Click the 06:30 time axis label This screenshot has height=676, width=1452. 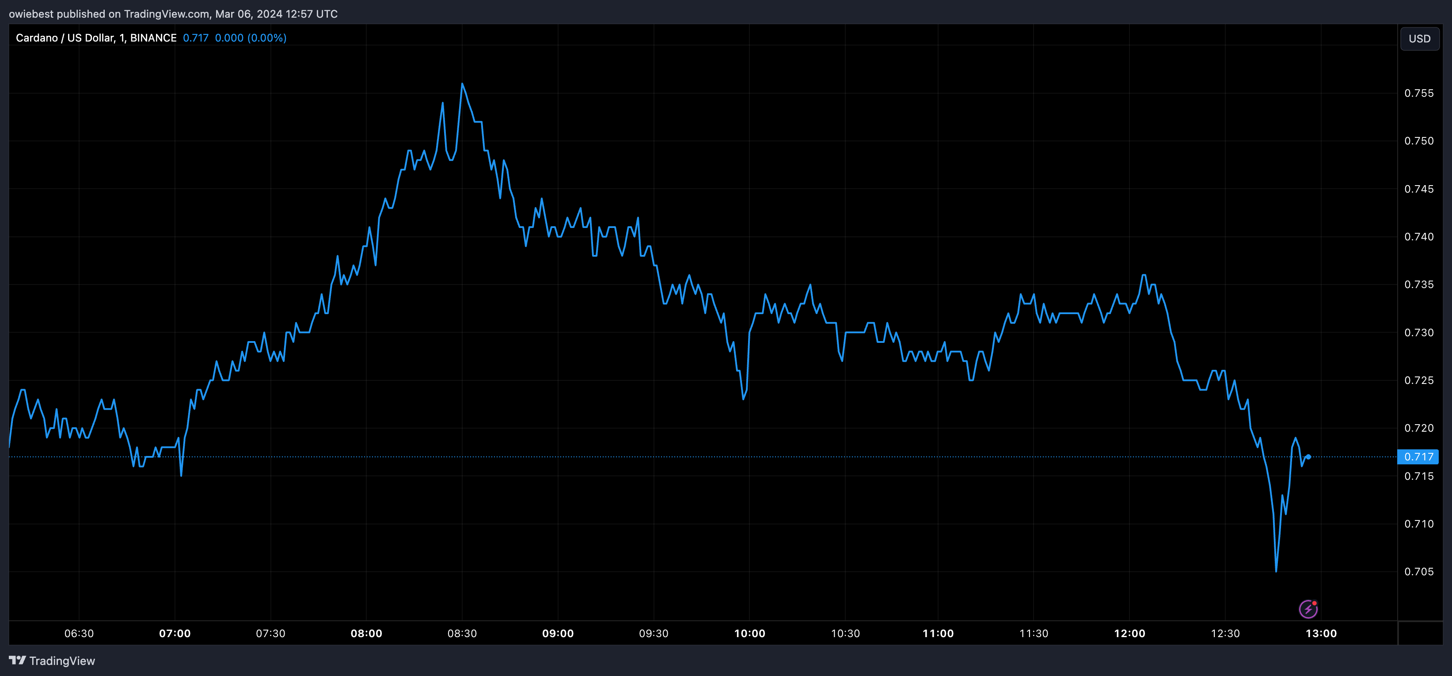coord(79,633)
